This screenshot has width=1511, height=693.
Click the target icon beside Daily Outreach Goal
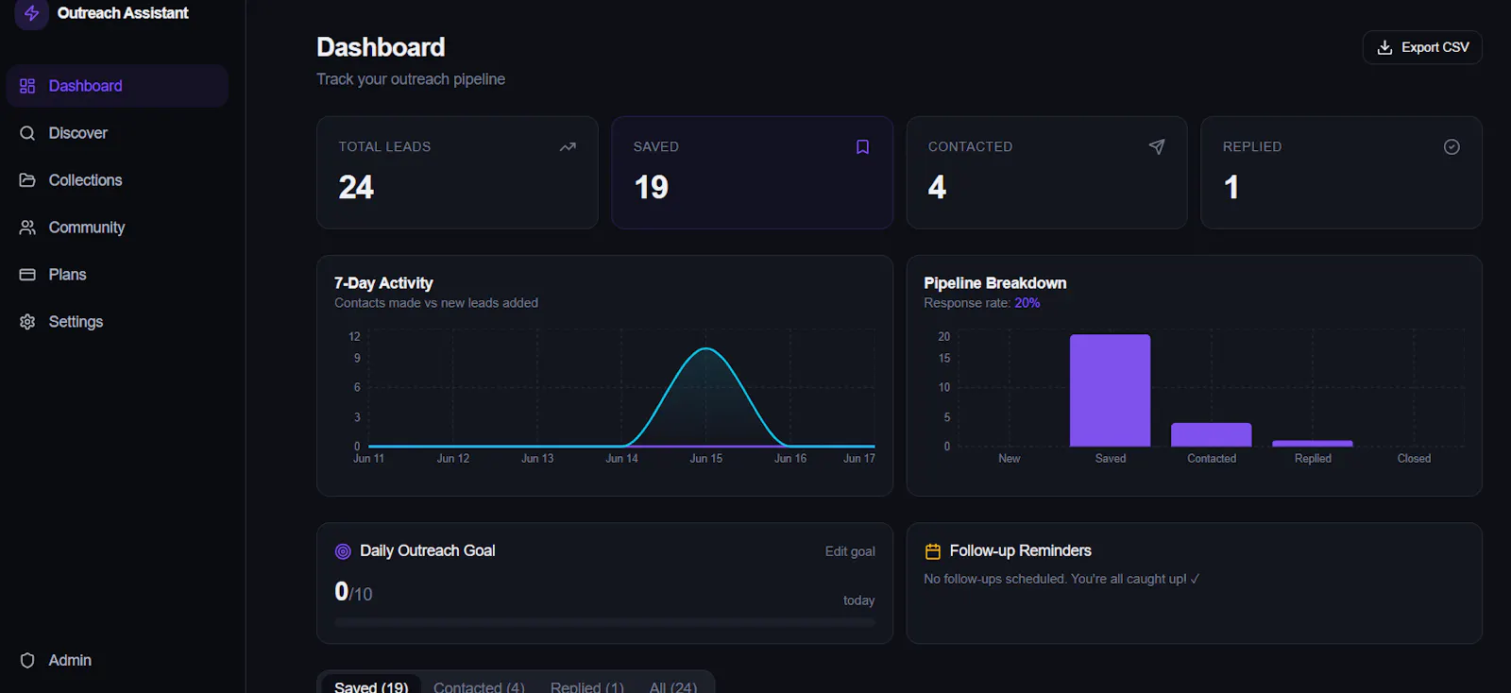tap(343, 551)
